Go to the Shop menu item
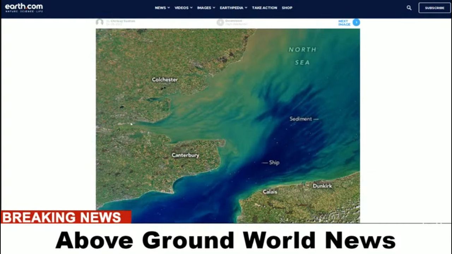The image size is (452, 254). pyautogui.click(x=287, y=8)
